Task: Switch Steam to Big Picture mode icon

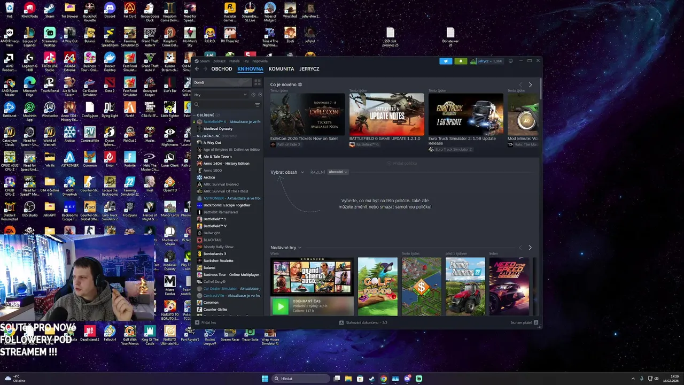Action: click(x=510, y=61)
